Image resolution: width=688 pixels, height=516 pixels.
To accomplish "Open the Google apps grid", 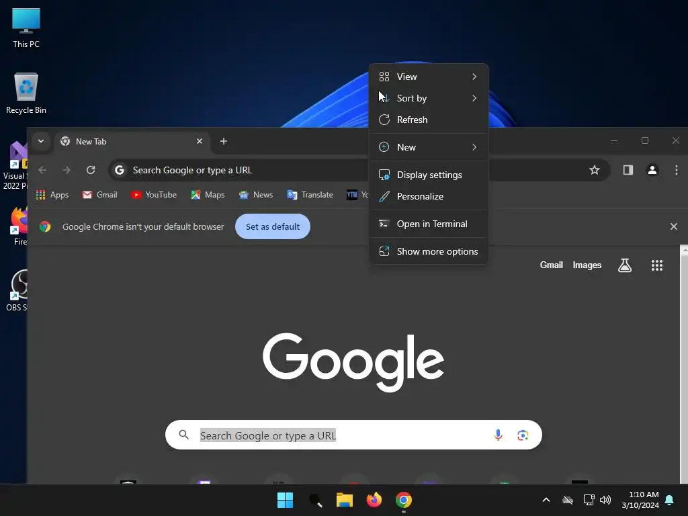I will coord(657,265).
